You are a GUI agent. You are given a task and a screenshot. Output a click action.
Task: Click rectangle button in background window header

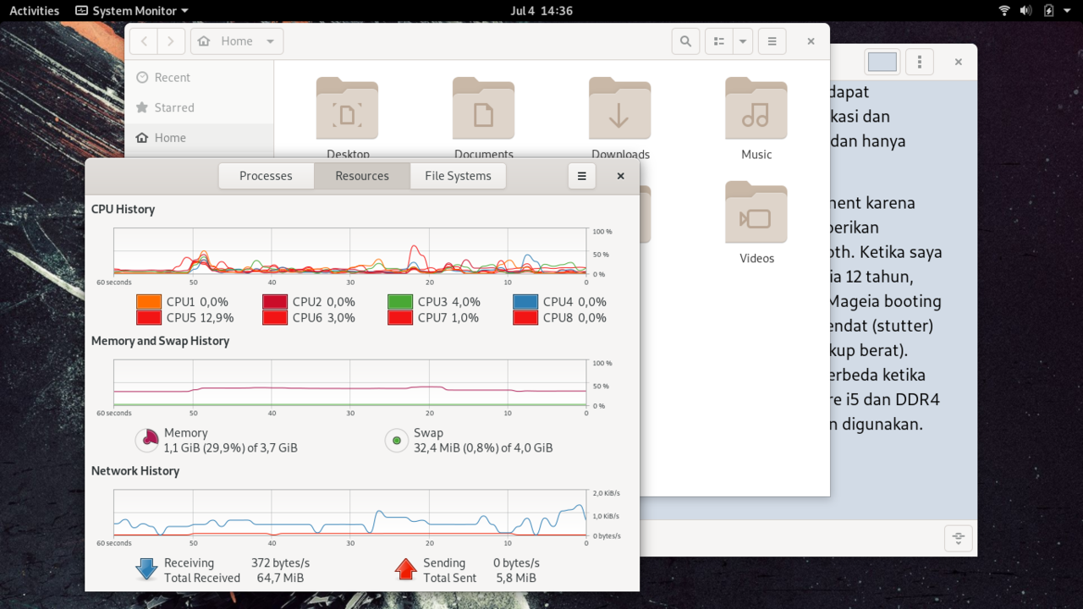click(x=882, y=62)
